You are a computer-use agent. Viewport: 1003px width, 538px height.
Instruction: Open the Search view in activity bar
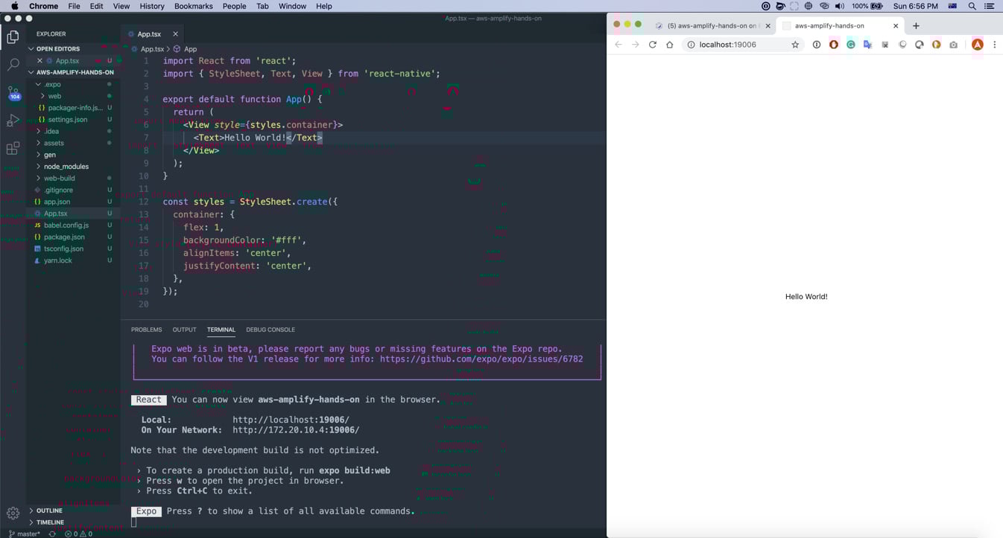[13, 65]
